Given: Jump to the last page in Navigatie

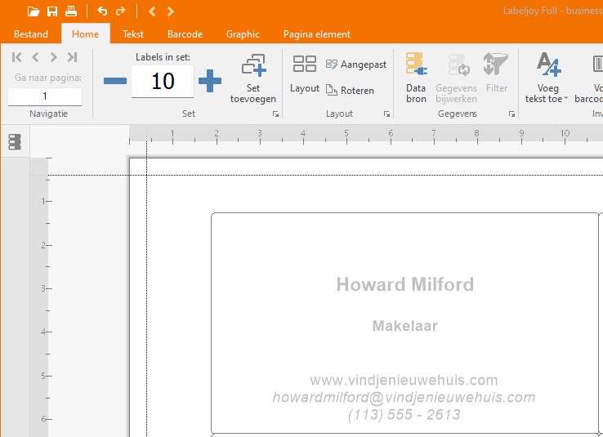Looking at the screenshot, I should pyautogui.click(x=72, y=57).
